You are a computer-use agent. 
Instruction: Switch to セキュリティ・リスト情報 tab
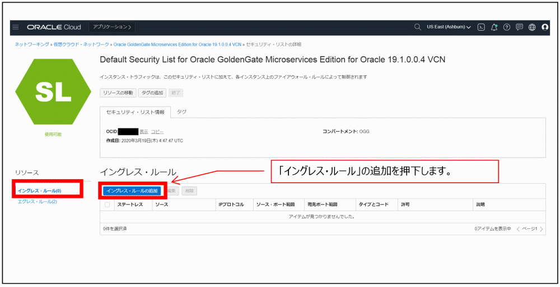(x=136, y=112)
